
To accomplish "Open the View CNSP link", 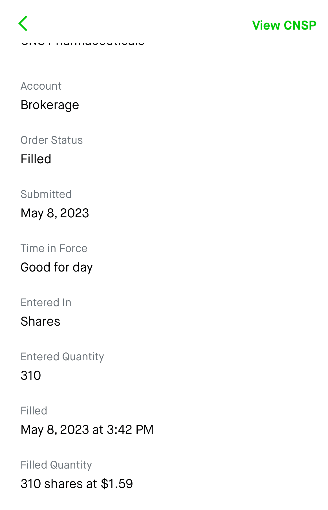I will click(x=284, y=25).
